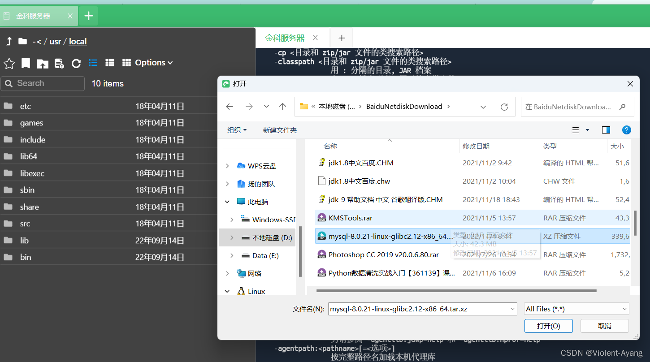
Task: Add a new terminal tab with the plus button
Action: coord(342,38)
